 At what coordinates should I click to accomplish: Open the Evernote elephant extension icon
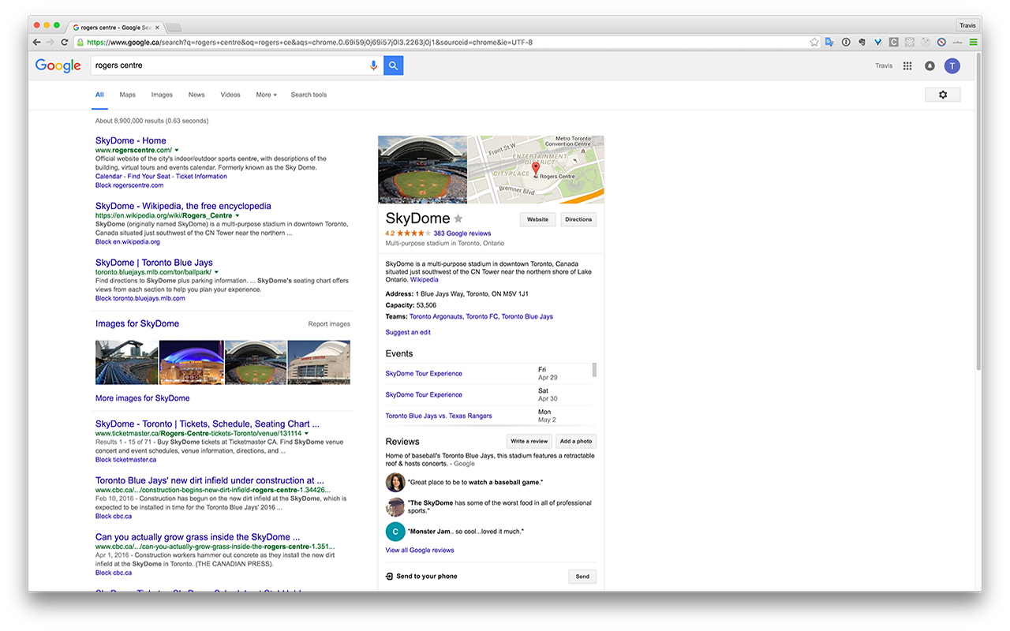tap(862, 42)
